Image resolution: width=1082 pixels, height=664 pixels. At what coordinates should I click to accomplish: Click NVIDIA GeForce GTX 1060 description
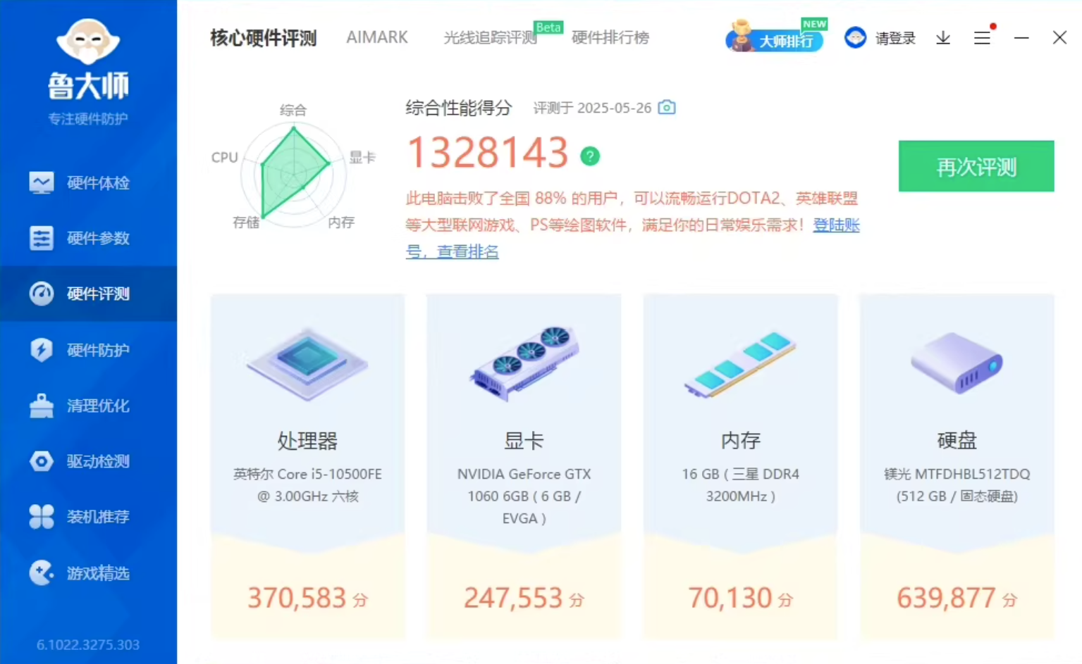coord(524,496)
